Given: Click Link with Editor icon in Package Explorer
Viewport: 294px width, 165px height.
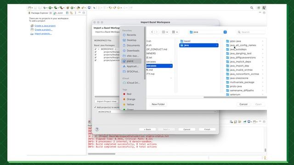Looking at the screenshot, I should (x=72, y=13).
